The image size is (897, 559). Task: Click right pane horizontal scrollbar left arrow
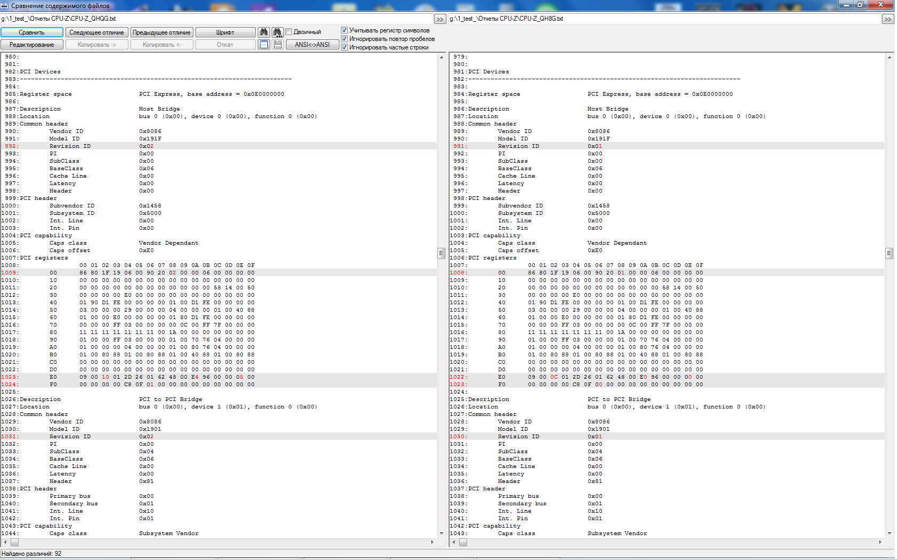pos(453,543)
